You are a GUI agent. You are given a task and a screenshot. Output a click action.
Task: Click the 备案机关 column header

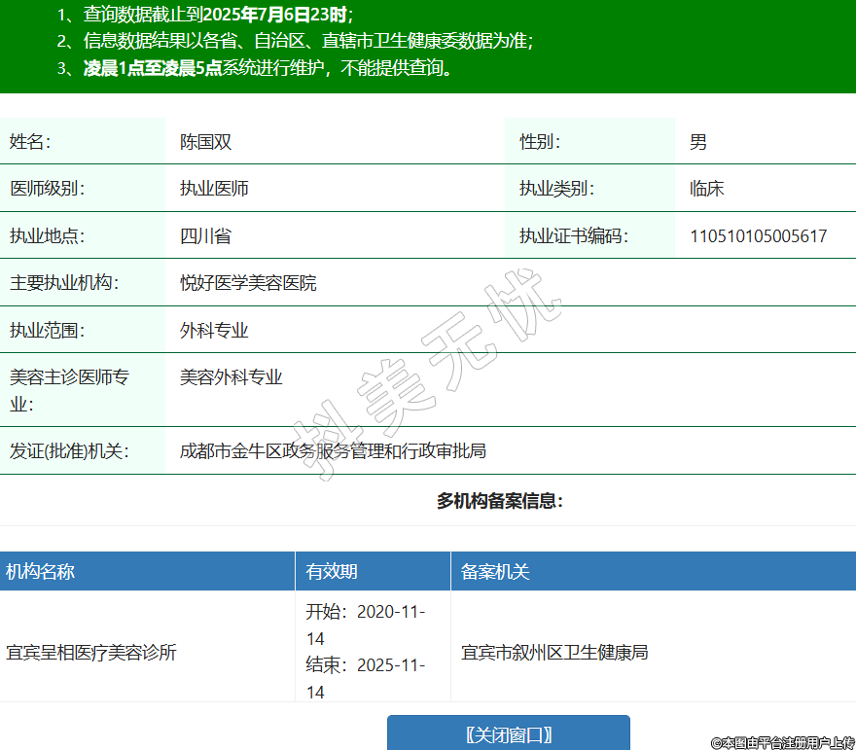(x=495, y=572)
